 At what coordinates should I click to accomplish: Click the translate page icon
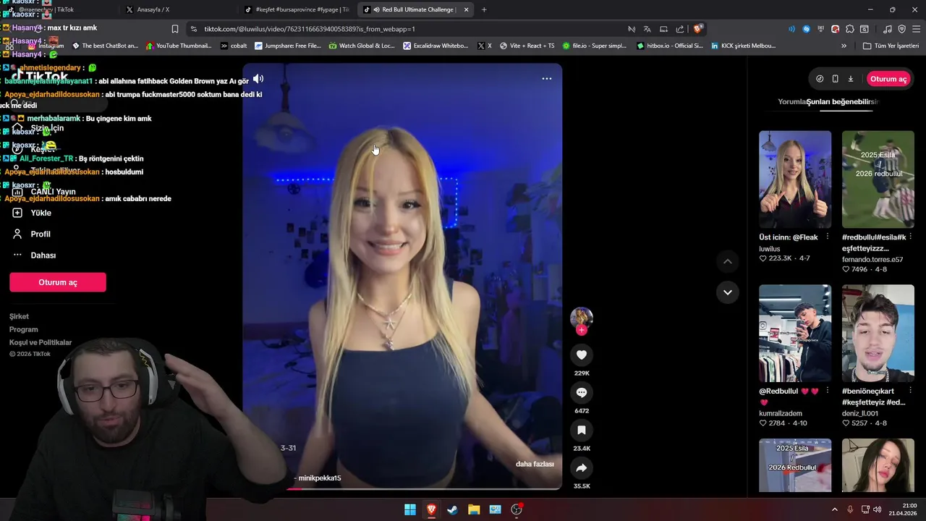click(x=647, y=29)
